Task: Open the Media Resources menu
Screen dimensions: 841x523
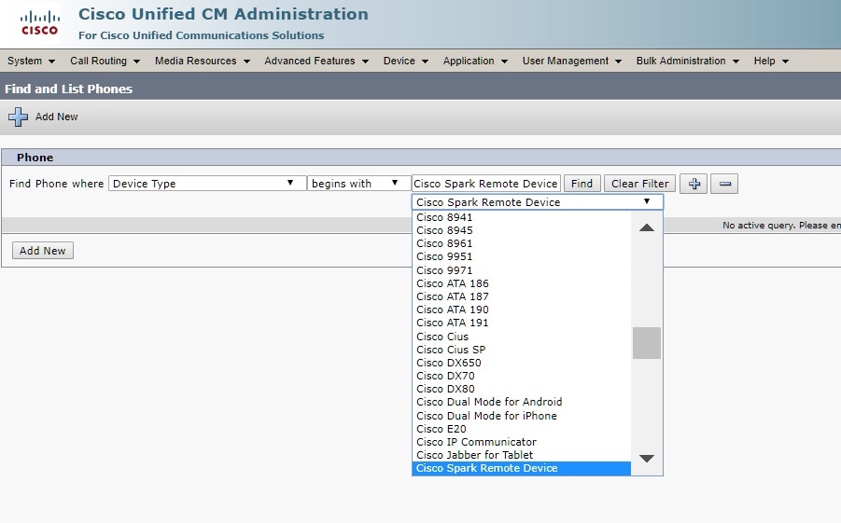Action: click(203, 62)
